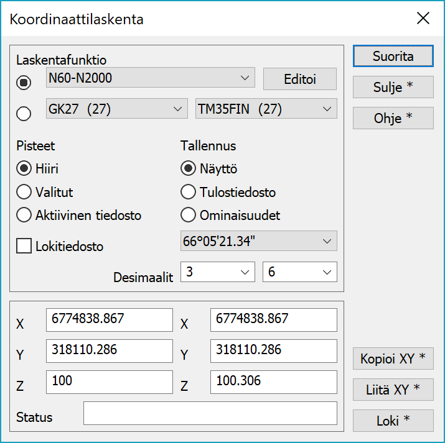The width and height of the screenshot is (445, 443).
Task: Close the Koordinaattilaskenta dialog window
Action: (x=423, y=18)
